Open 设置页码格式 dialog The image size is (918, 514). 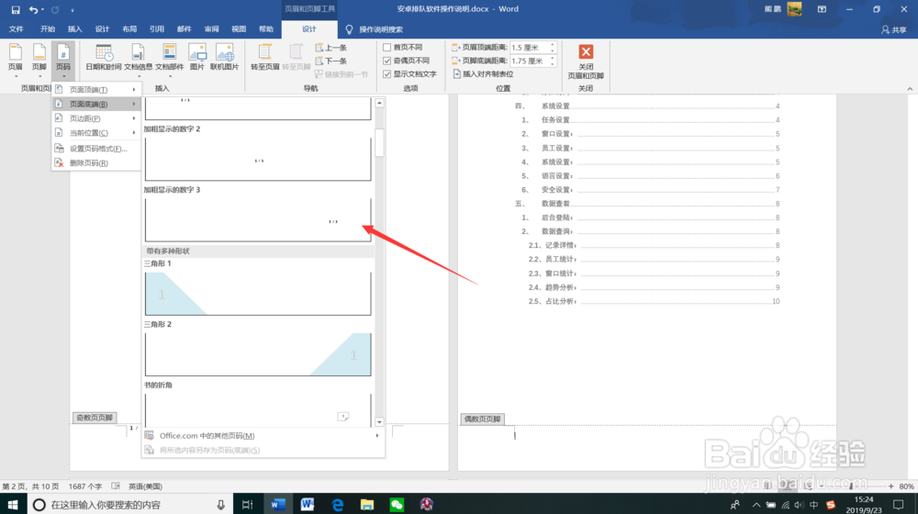pos(96,149)
